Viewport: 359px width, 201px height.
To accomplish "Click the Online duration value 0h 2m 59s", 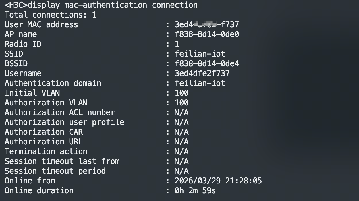I will coord(195,190).
